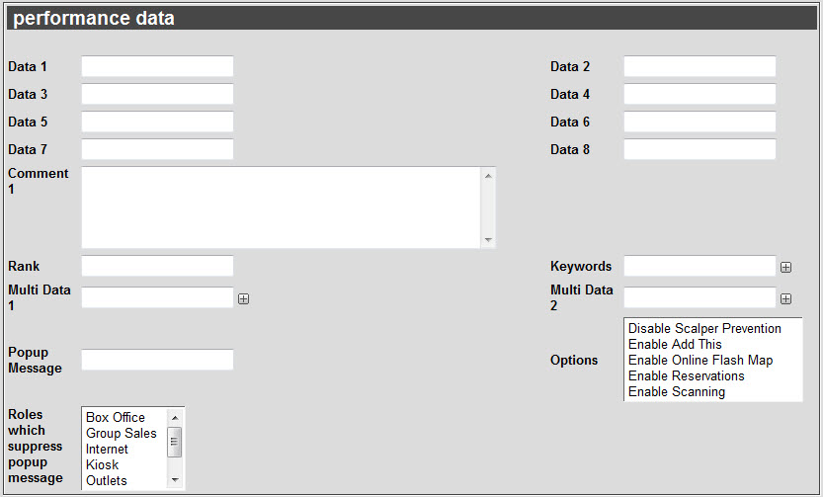This screenshot has height=497, width=823.
Task: Click the plus icon beside Multi Data 1
Action: [243, 298]
